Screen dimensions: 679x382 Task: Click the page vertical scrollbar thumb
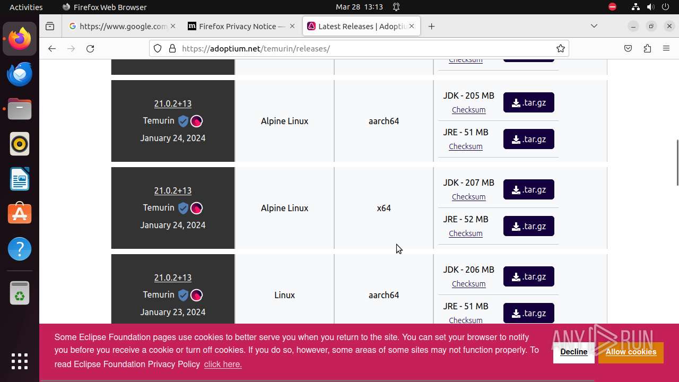tap(677, 162)
